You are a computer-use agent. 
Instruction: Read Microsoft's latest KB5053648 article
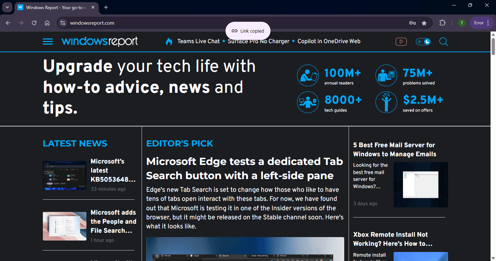click(x=113, y=170)
